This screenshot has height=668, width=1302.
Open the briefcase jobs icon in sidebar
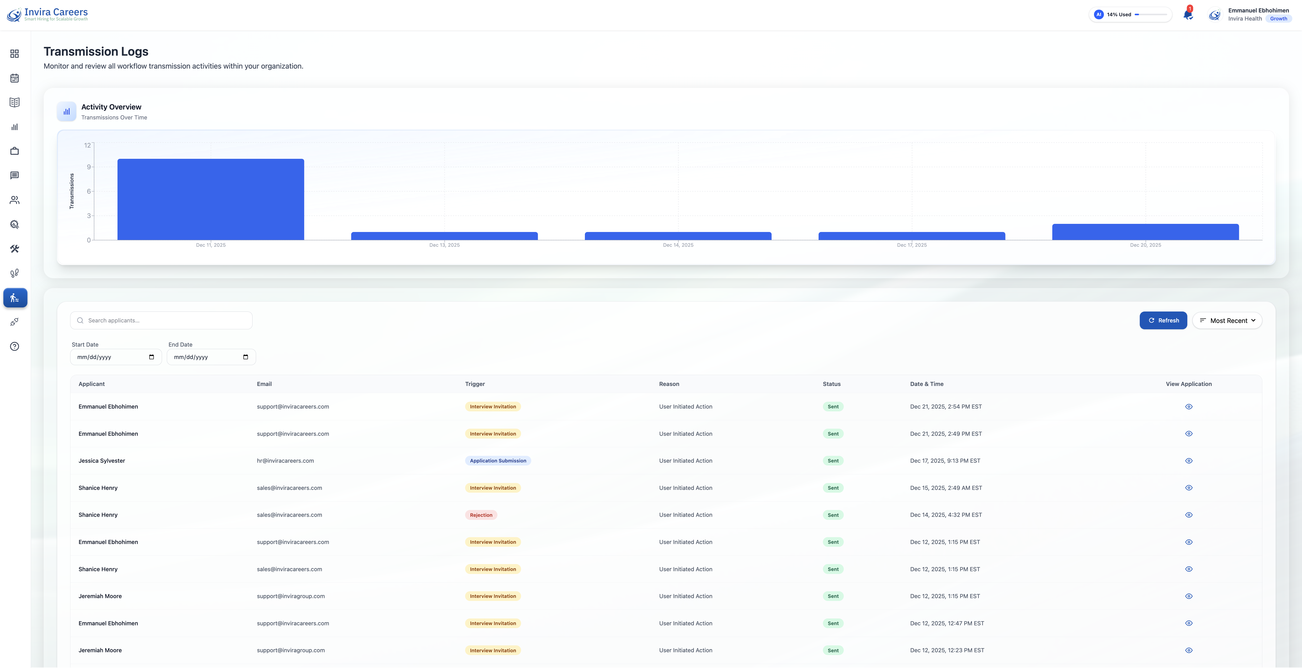coord(15,151)
